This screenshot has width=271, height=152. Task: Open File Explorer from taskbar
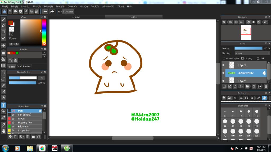[x=30, y=148]
